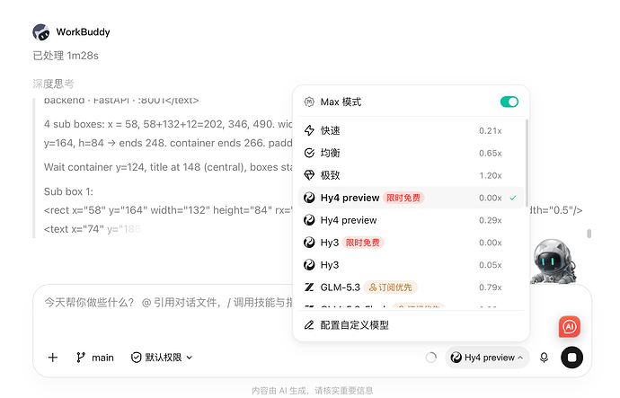Switch the main git branch
Image resolution: width=620 pixels, height=398 pixels.
[95, 358]
